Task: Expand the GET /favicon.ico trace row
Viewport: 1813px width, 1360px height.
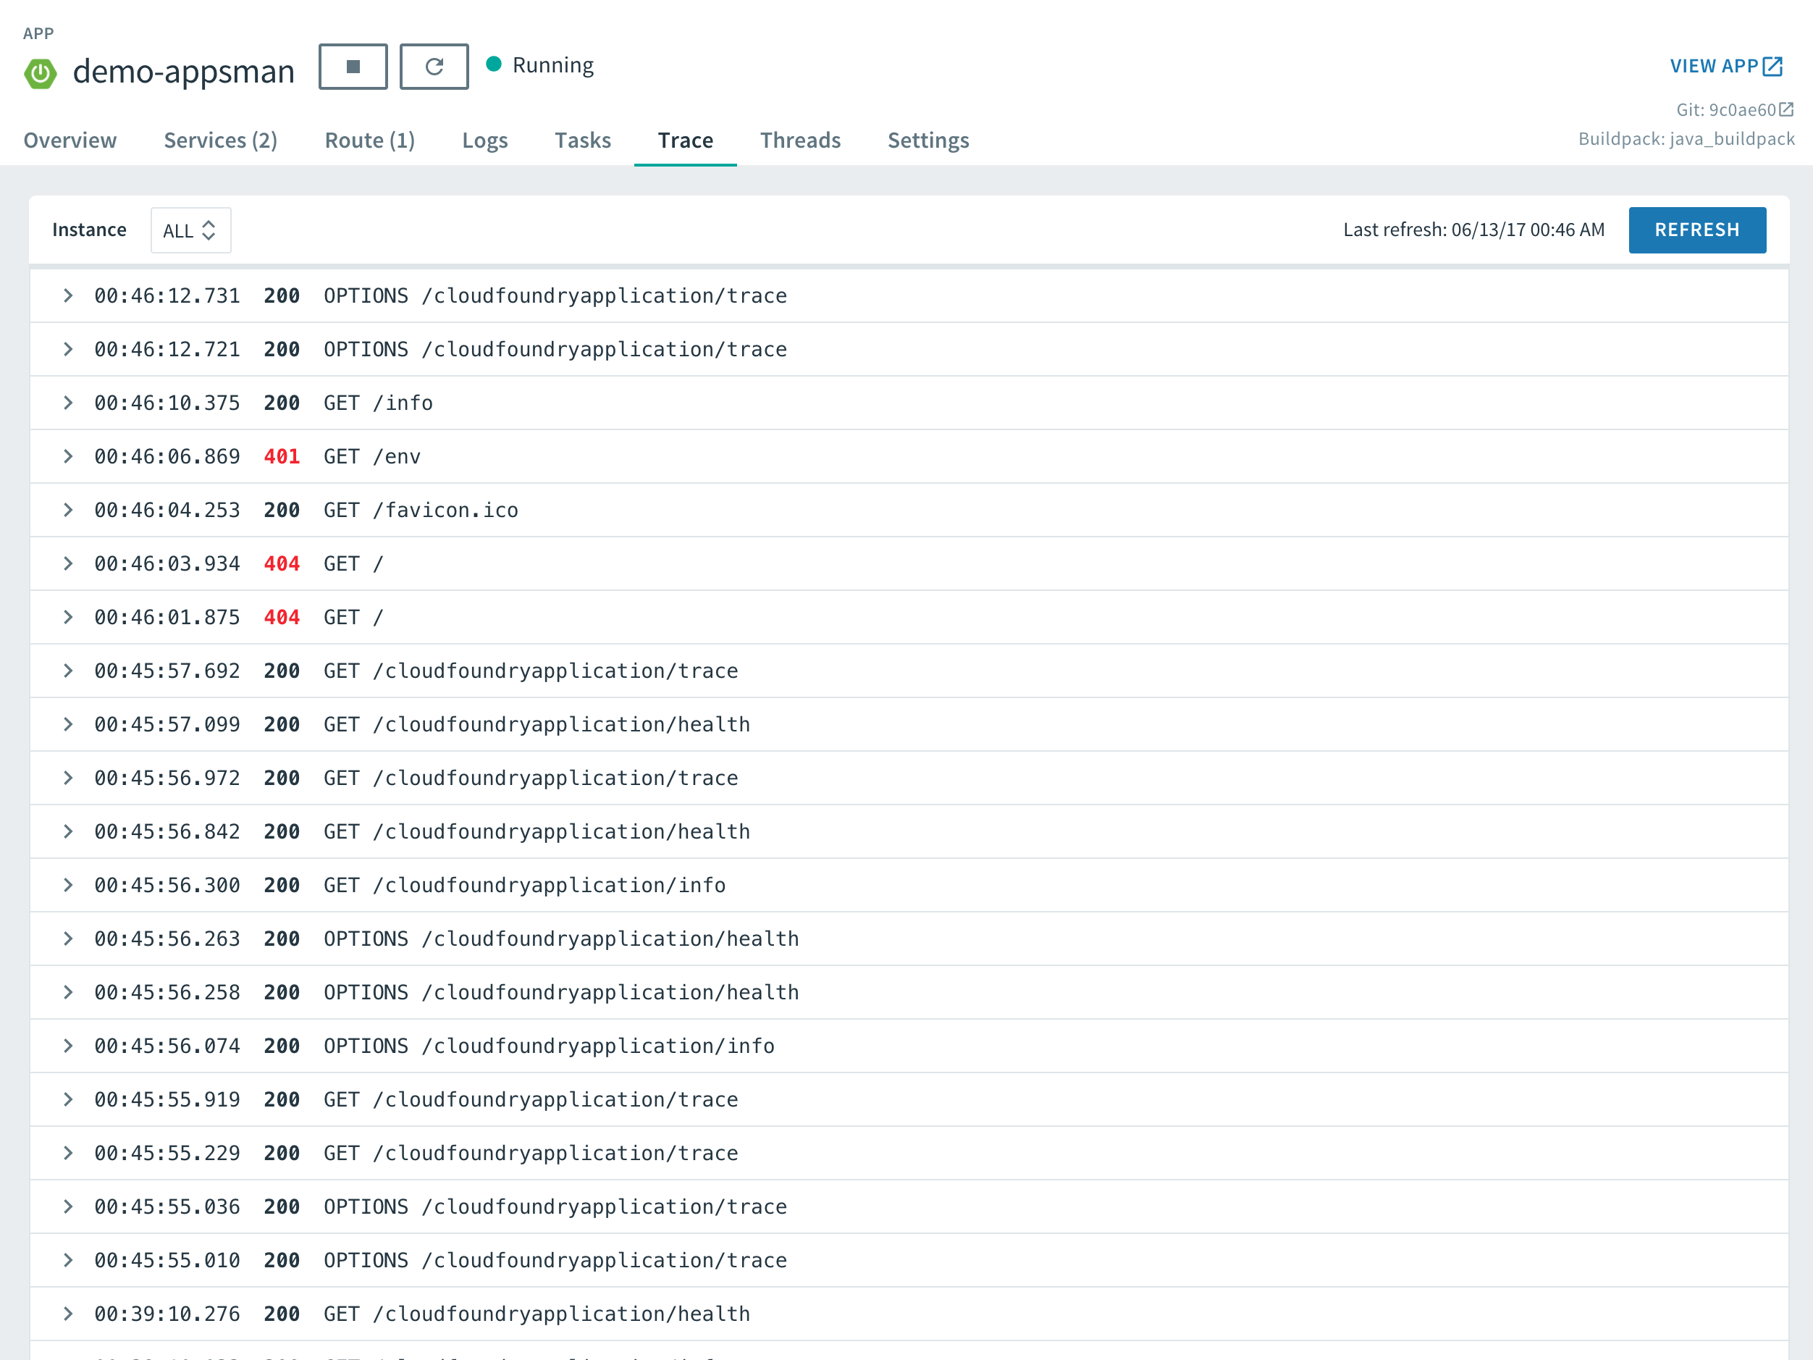Action: point(68,510)
